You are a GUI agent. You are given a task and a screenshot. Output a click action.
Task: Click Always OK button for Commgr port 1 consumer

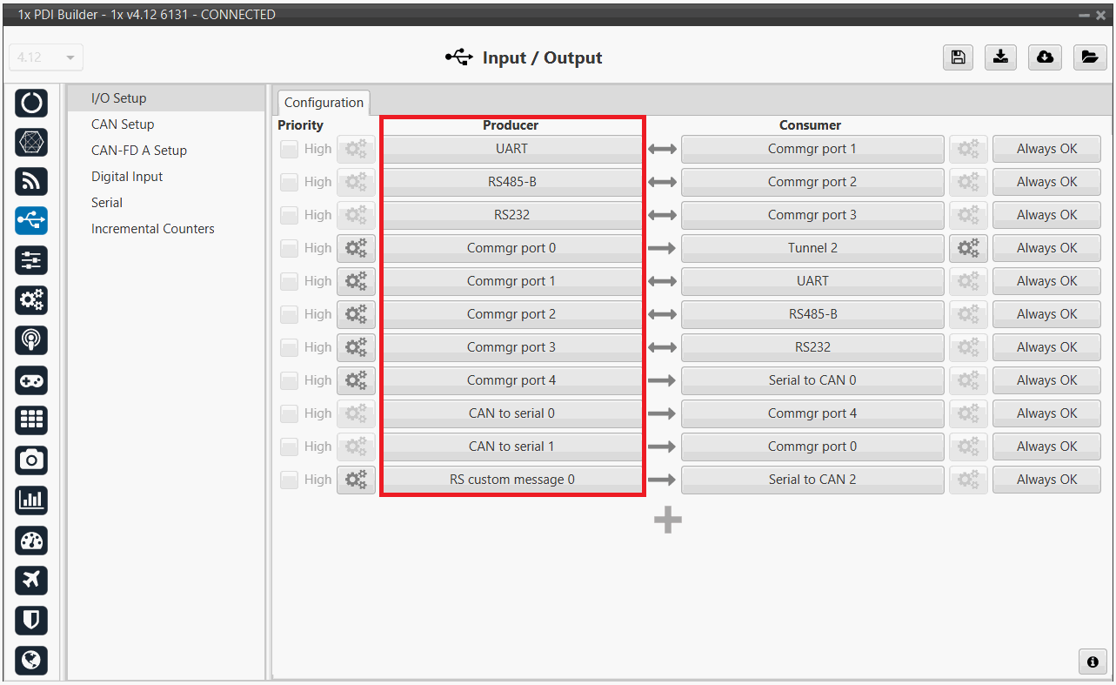point(1046,149)
